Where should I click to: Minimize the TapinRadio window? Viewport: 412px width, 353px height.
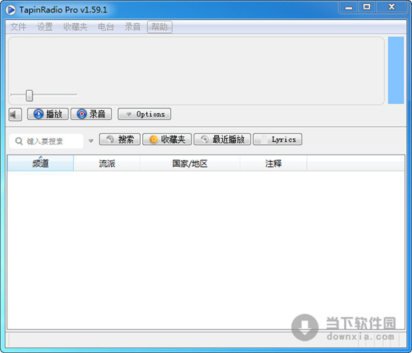coord(348,7)
